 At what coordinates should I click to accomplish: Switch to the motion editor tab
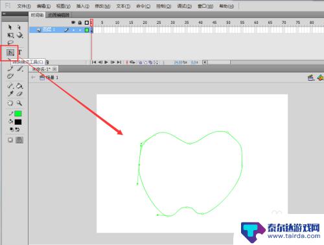[x=58, y=15]
